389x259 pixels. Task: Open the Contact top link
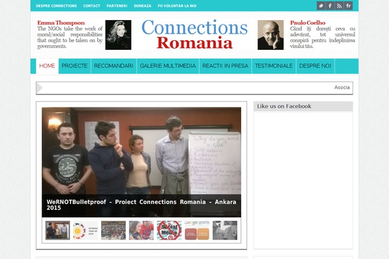91,6
